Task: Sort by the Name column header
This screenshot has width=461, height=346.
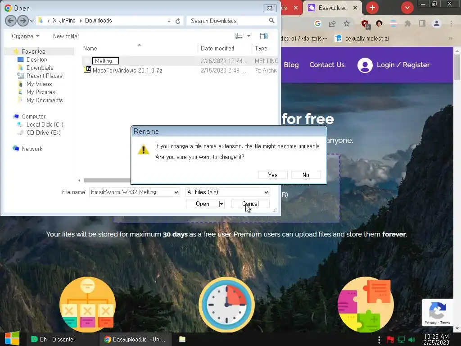Action: pos(90,48)
